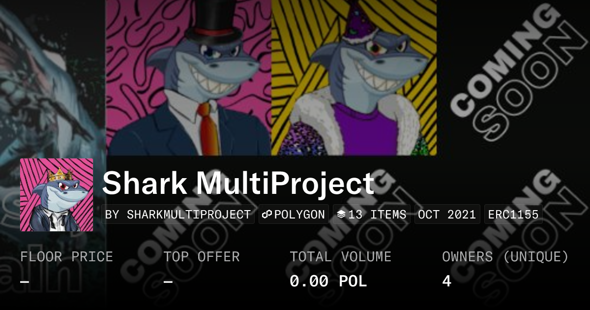590x310 pixels.
Task: Click the TOTAL VOLUME label
Action: pyautogui.click(x=340, y=257)
